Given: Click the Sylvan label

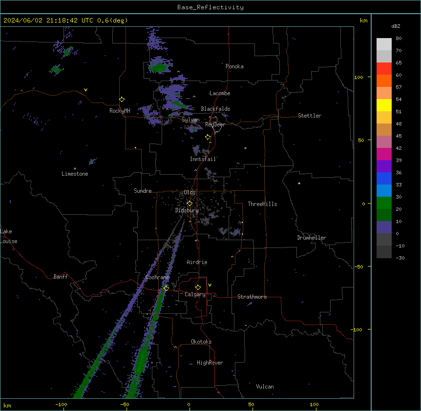Looking at the screenshot, I should 190,120.
